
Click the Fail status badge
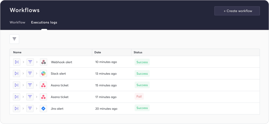click(x=139, y=97)
